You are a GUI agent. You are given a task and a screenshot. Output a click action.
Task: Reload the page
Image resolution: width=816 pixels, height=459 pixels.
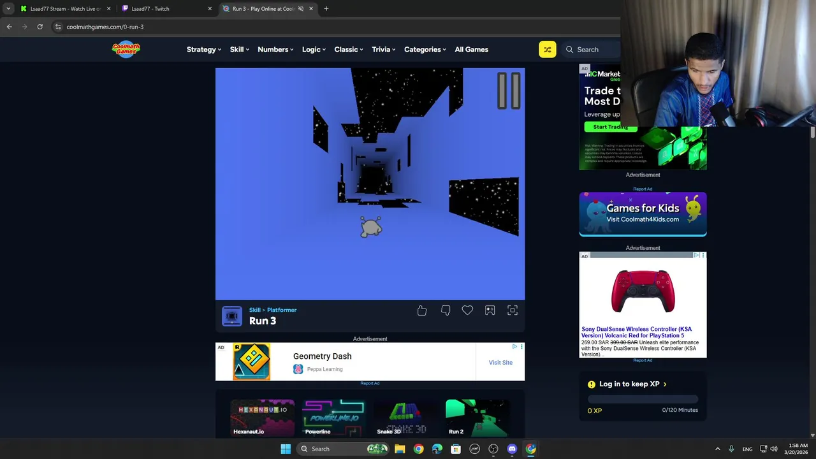[x=40, y=27]
